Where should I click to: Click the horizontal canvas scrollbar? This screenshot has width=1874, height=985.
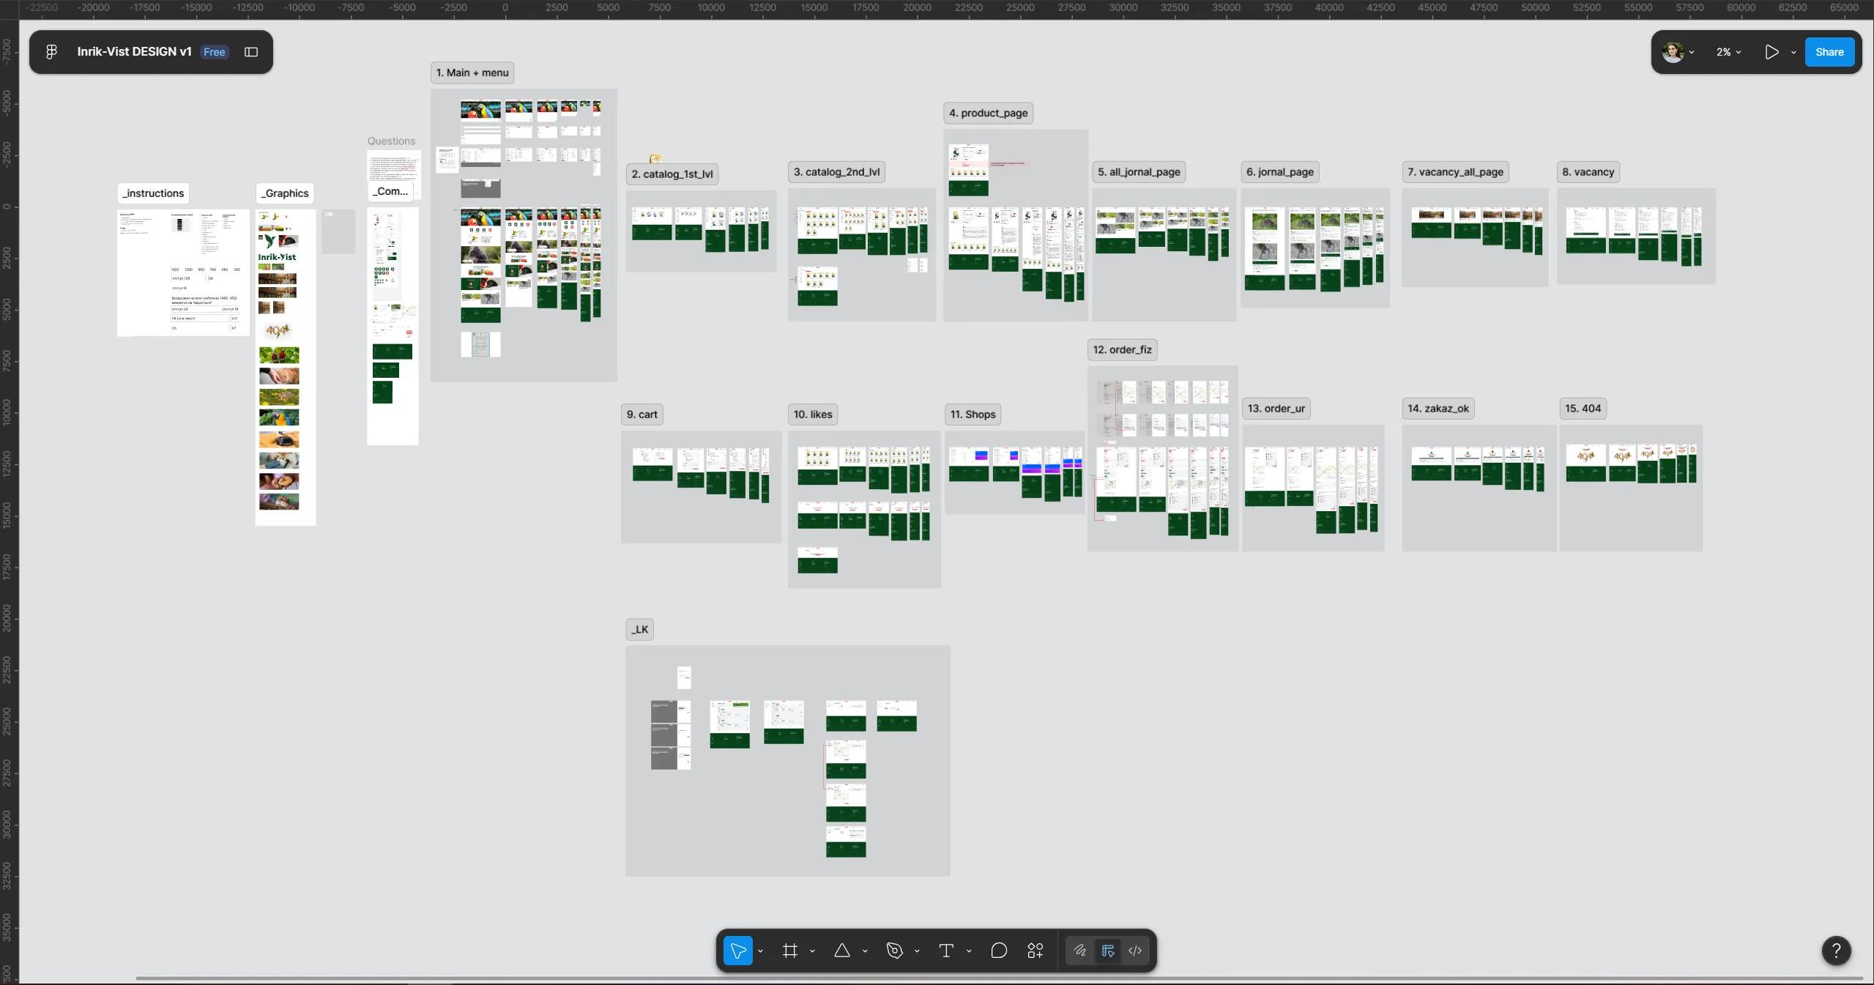point(1000,978)
